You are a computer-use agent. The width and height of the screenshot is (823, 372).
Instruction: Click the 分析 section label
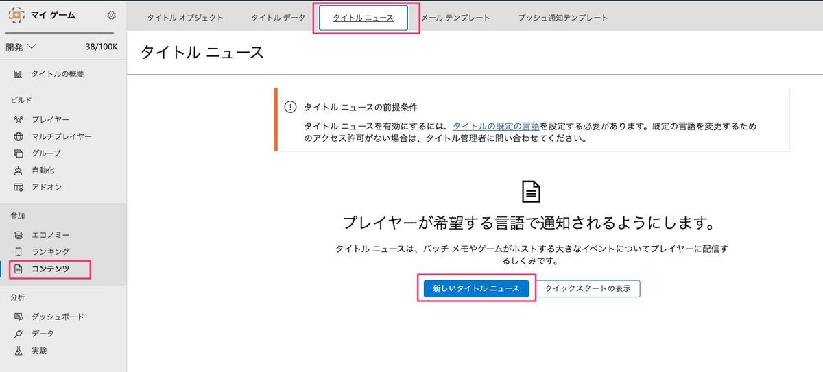[x=17, y=297]
